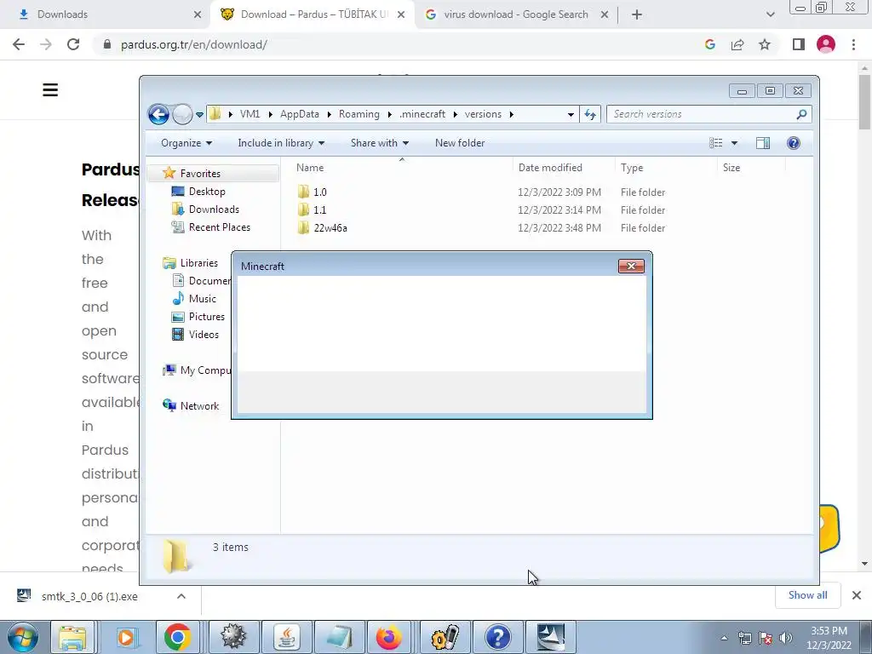
Task: Click .minecraft in the address breadcrumb
Action: tap(422, 114)
